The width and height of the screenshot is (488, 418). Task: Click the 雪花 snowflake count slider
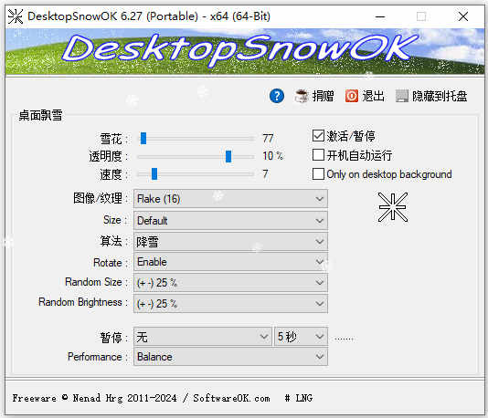pyautogui.click(x=196, y=139)
